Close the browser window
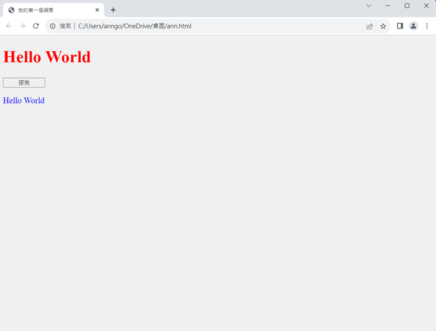 point(427,6)
